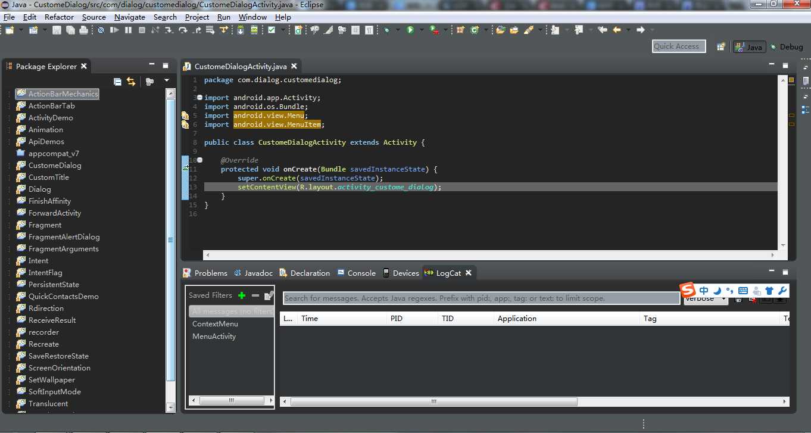The height and width of the screenshot is (433, 811).
Task: Select the Java perspective button
Action: point(749,46)
